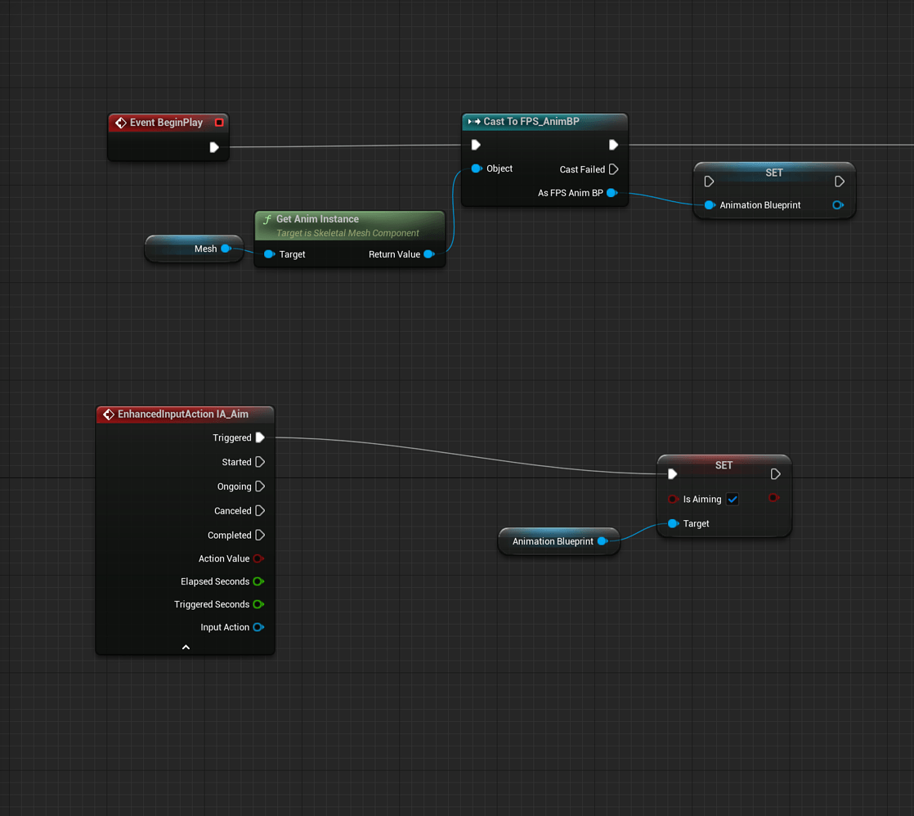Click the Is Aiming red input pin

coord(673,499)
